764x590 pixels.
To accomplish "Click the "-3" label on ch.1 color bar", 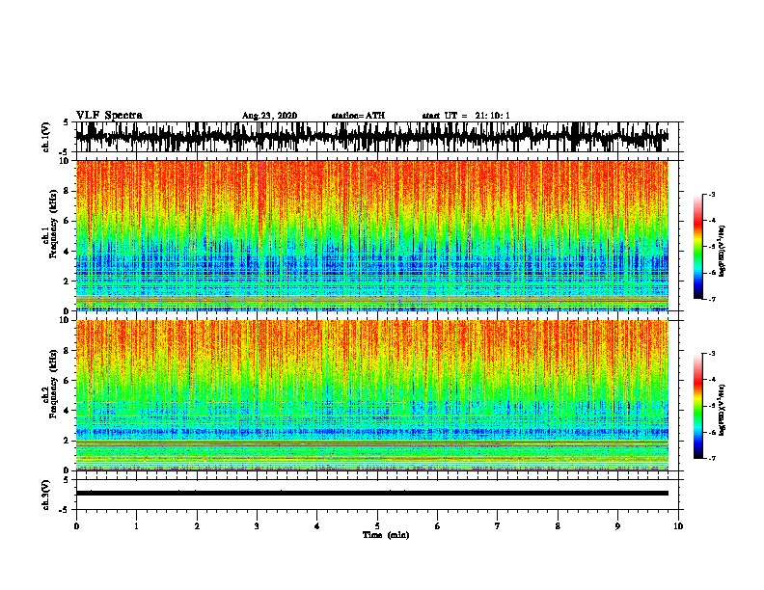I will click(712, 195).
